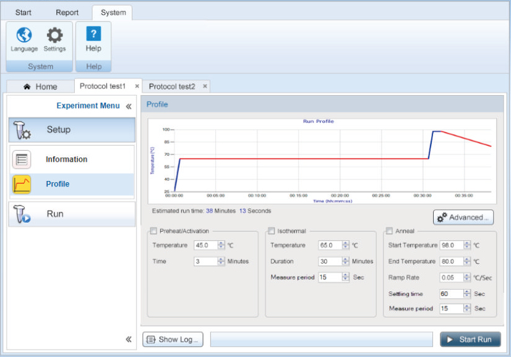Viewport: 511px width, 357px height.
Task: Adjust the Ramp Rate spinner arrows
Action: pos(467,277)
